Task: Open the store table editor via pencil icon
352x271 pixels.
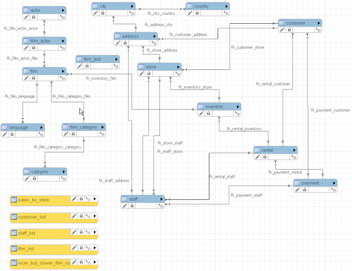Action: coord(141,73)
